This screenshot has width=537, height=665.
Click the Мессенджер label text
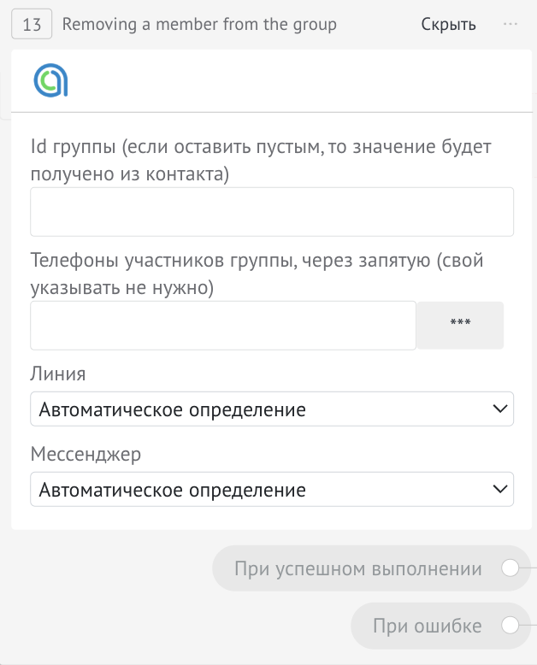86,454
